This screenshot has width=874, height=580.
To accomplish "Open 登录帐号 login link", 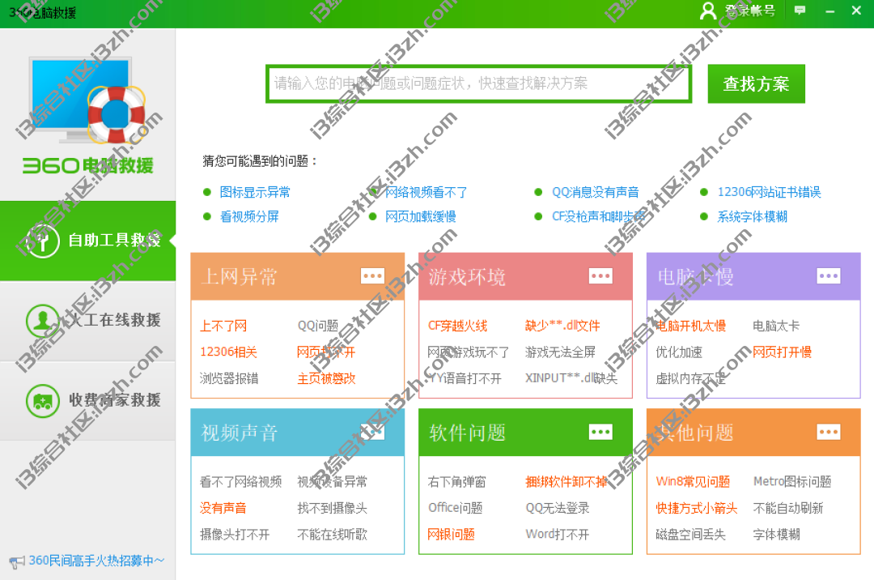I will click(x=749, y=11).
